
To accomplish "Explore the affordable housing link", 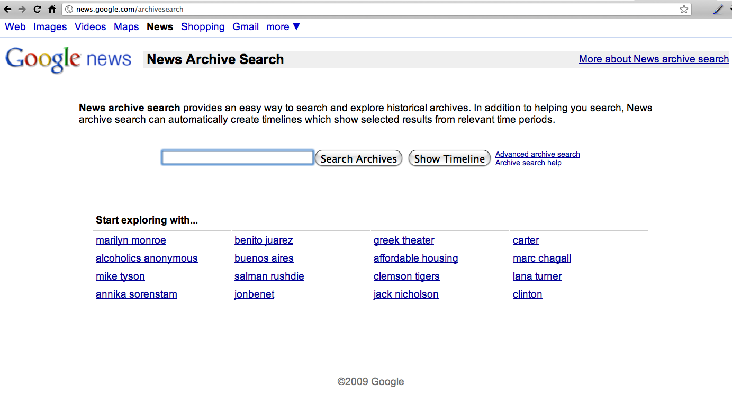I will pos(416,258).
